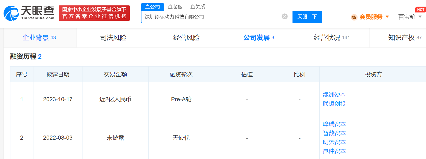Click the 估值 column header
Screen dimensions: 426x159
tap(247, 74)
